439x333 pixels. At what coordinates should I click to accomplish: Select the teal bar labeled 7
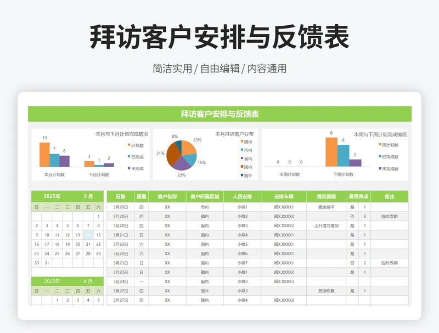tap(54, 160)
